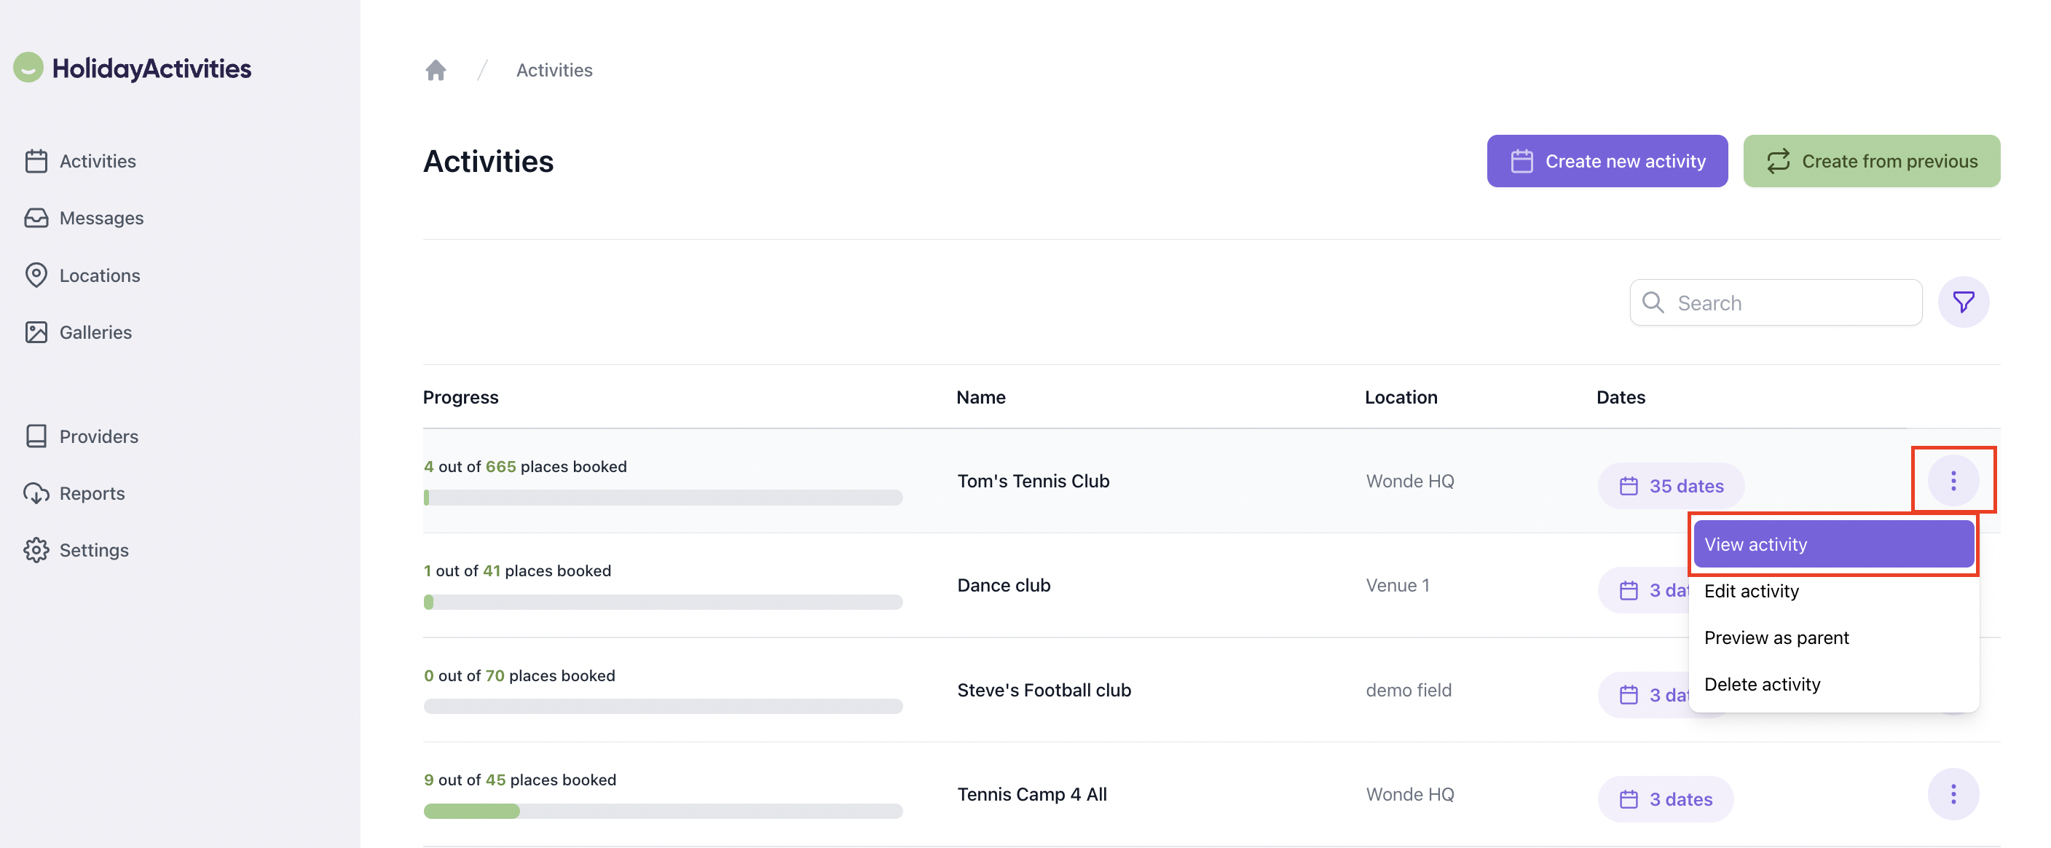Expand the 35 dates badge

(1670, 486)
